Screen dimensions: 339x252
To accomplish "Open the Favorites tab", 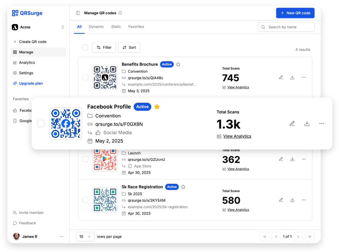I will [x=136, y=27].
